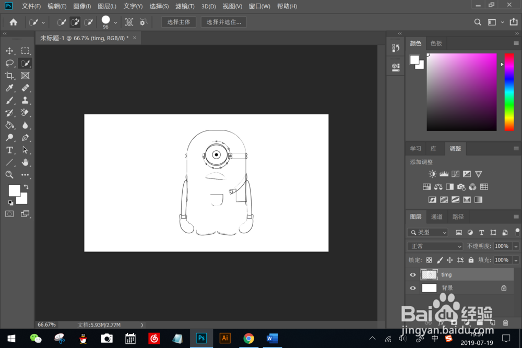The image size is (522, 348).
Task: Open the brush size picker dropdown
Action: (115, 22)
